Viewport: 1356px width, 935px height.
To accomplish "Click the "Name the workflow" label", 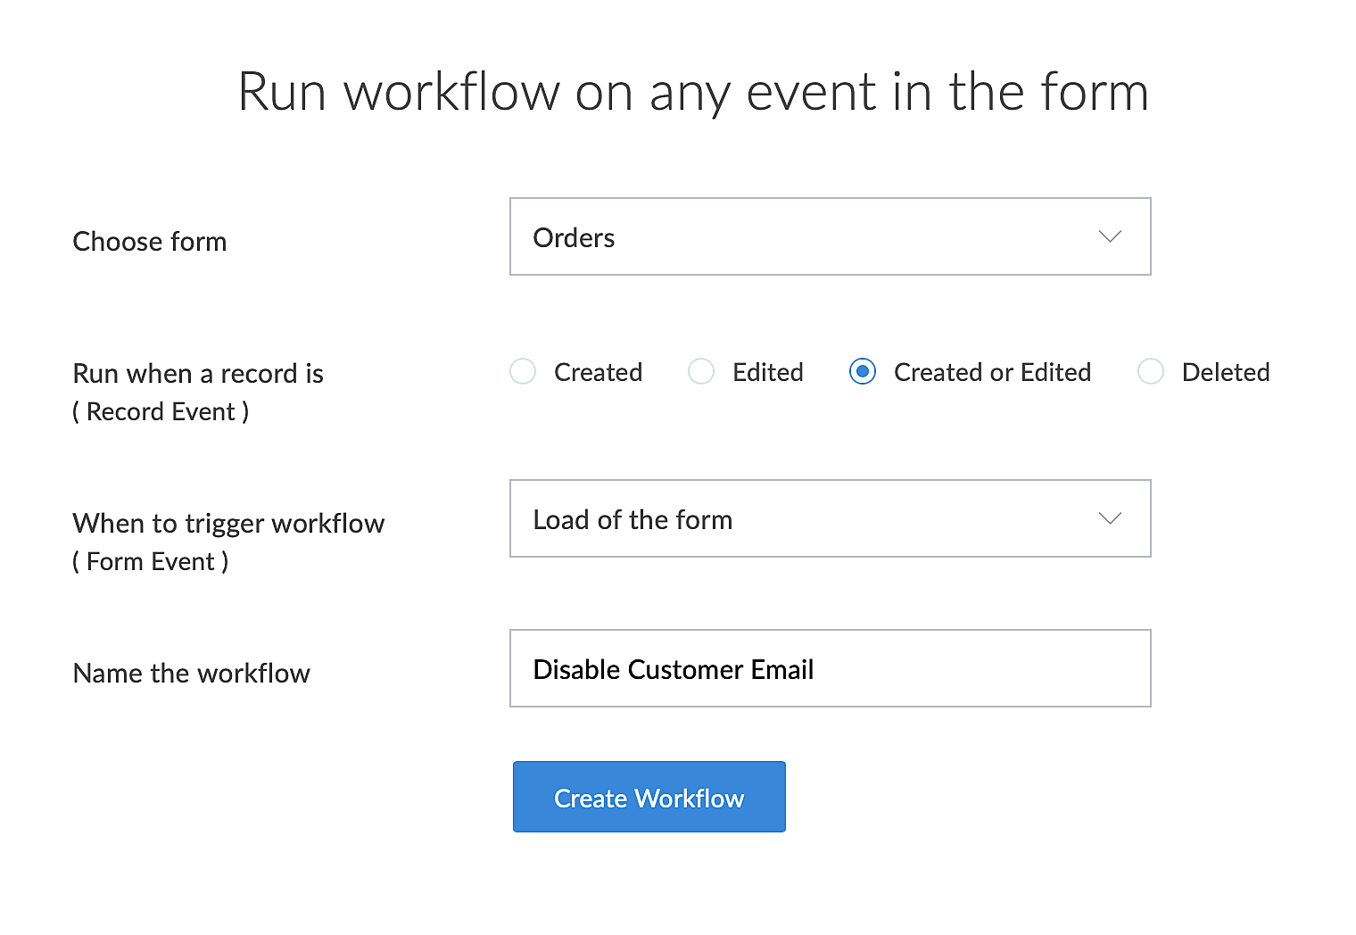I will pos(192,674).
